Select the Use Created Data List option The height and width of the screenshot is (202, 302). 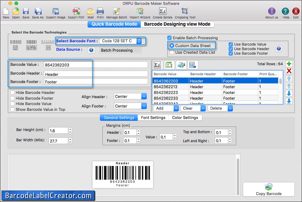click(x=172, y=52)
